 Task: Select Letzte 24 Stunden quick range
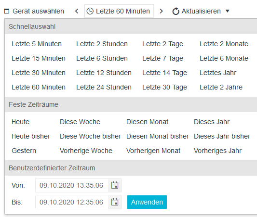(x=104, y=87)
